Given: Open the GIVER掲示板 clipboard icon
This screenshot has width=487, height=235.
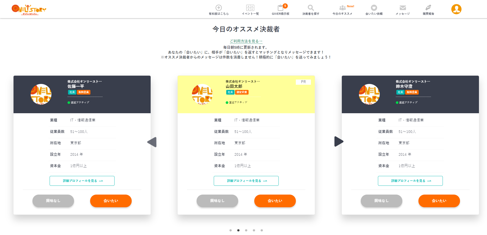Looking at the screenshot, I should click(x=281, y=8).
